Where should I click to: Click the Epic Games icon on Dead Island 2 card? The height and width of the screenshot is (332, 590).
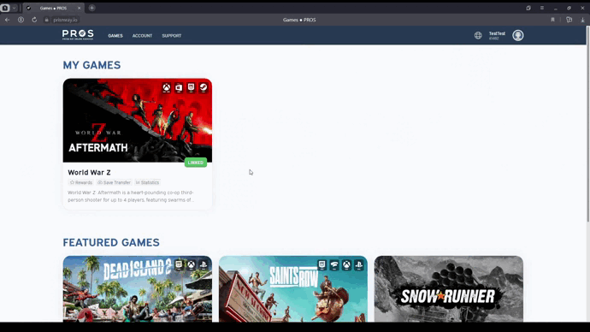[179, 265]
